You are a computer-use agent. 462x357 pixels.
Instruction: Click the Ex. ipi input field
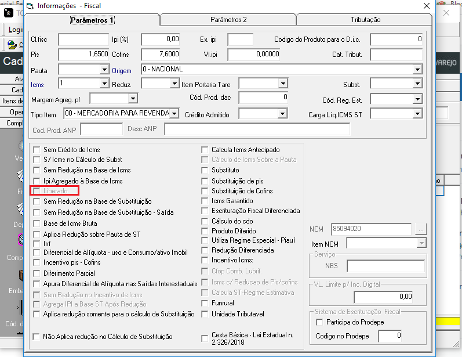coord(240,39)
